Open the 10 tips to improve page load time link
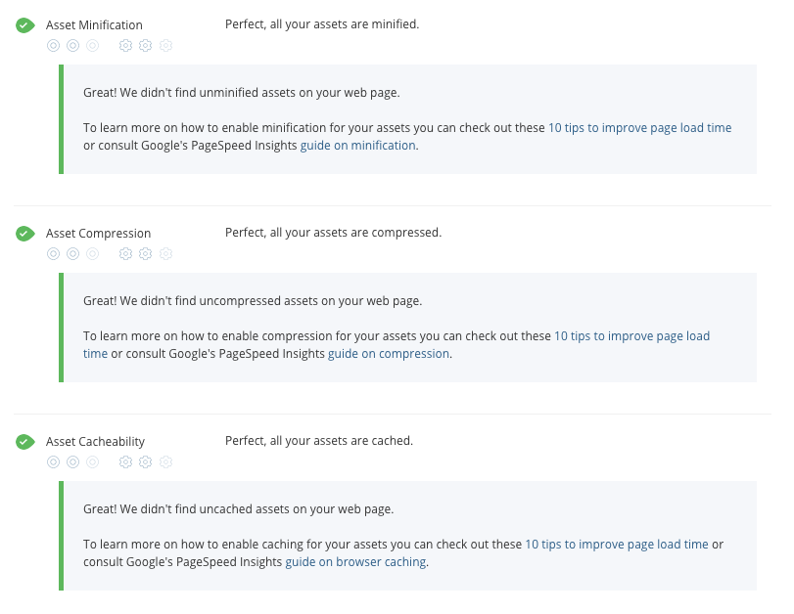The width and height of the screenshot is (794, 614). (x=639, y=127)
